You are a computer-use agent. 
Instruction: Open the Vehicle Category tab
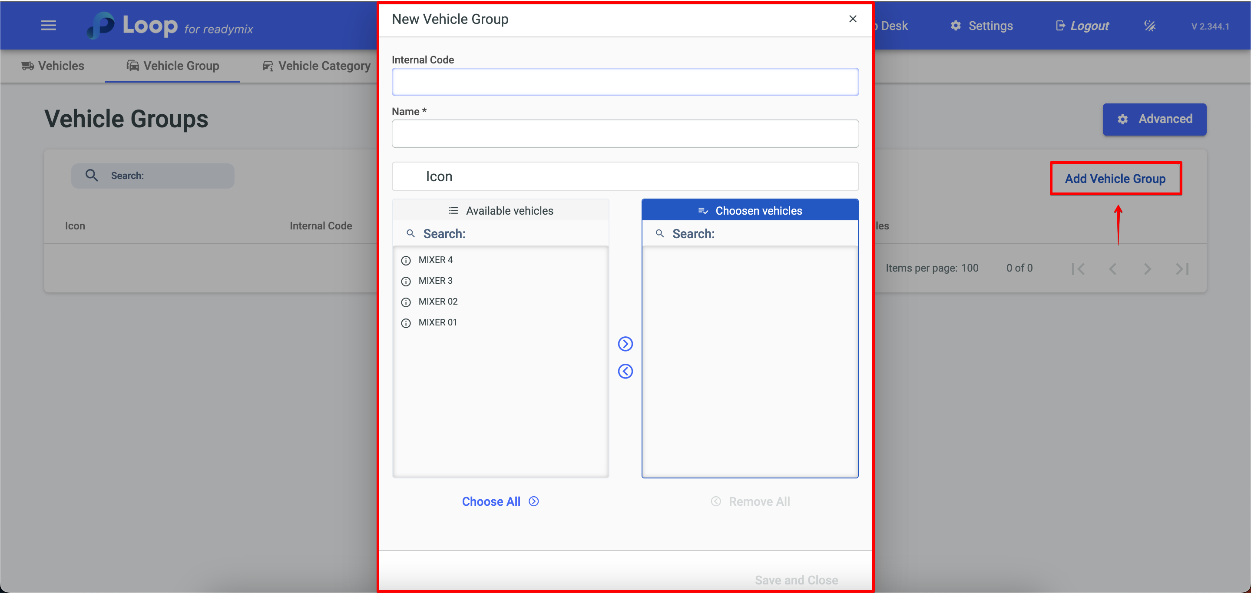click(317, 66)
